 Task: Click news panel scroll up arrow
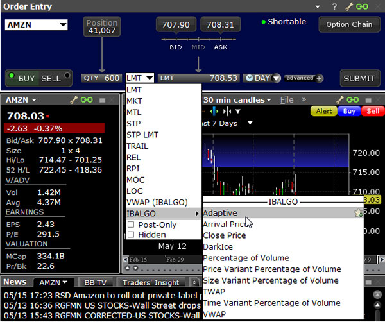pyautogui.click(x=377, y=305)
